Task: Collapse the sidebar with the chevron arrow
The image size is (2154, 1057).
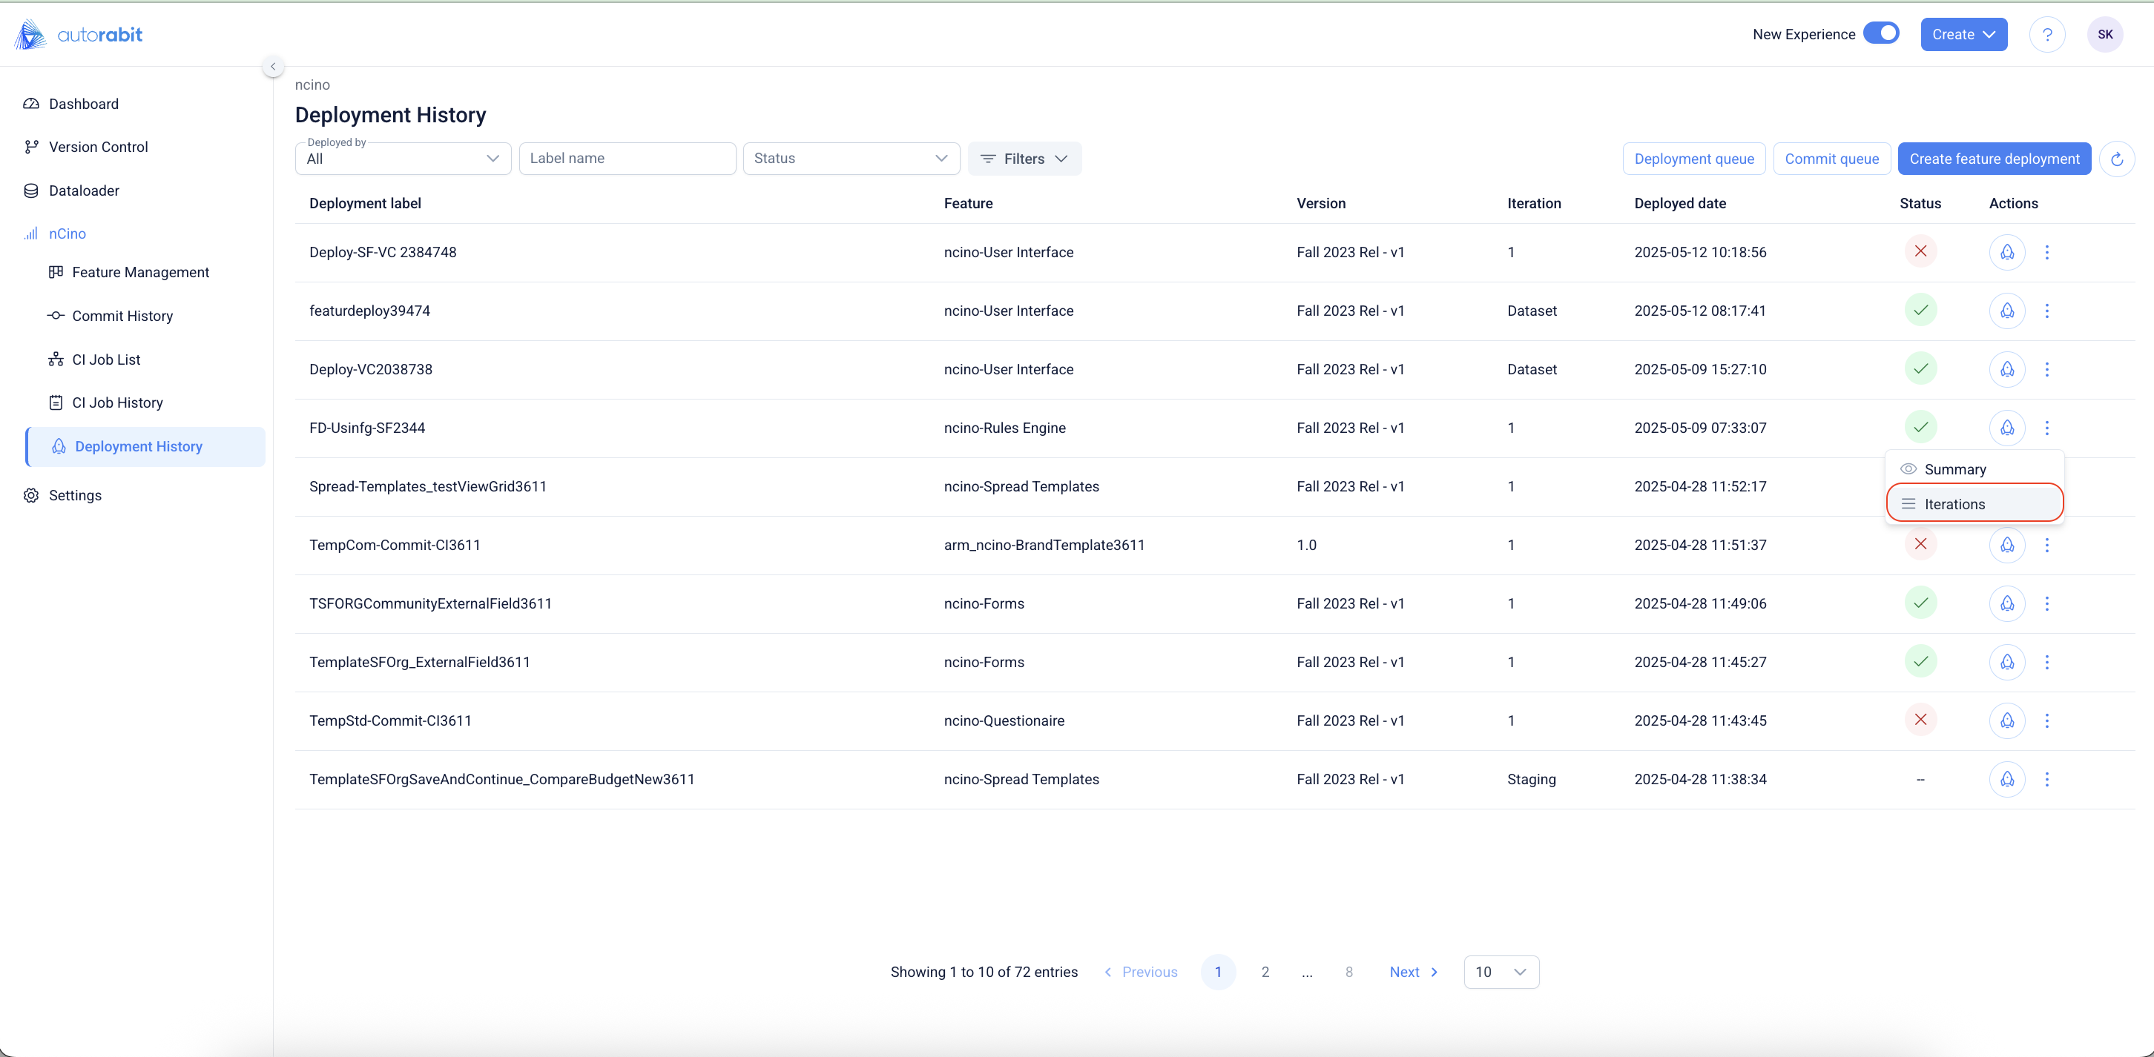Action: click(273, 66)
